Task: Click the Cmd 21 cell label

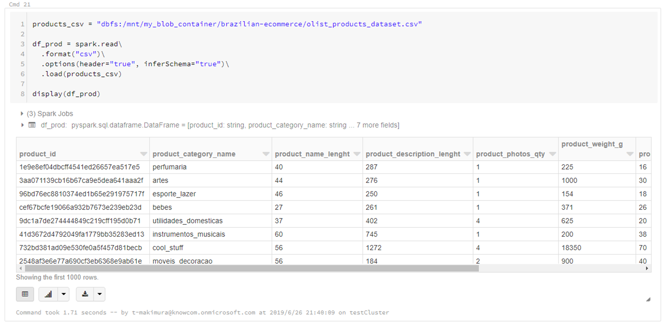Action: coord(20,4)
